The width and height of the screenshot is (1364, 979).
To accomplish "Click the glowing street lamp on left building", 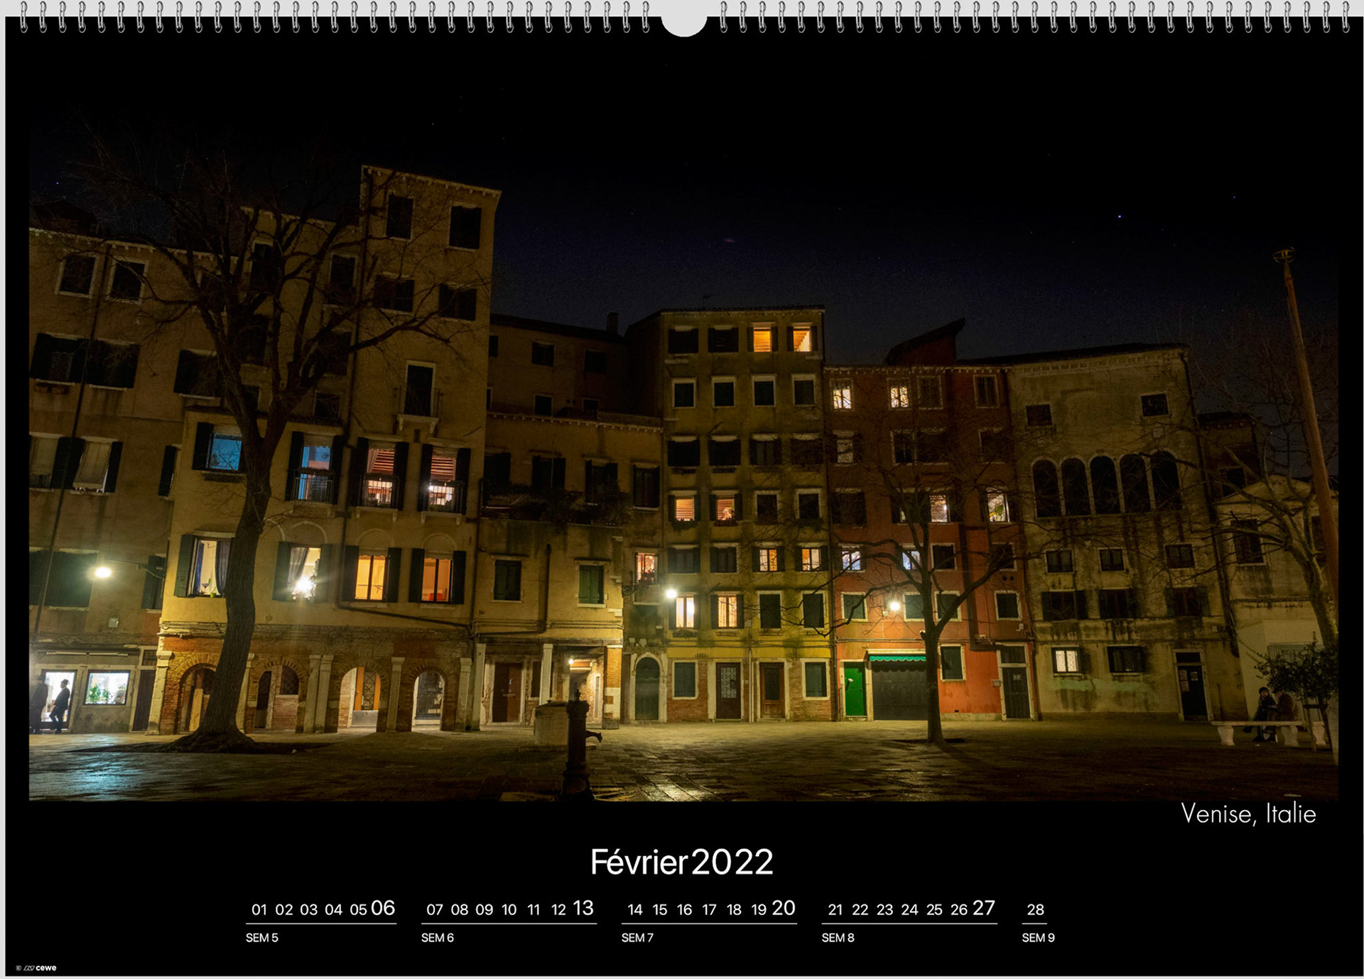I will [x=102, y=571].
